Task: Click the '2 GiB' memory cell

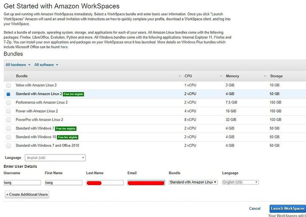Action: point(230,85)
